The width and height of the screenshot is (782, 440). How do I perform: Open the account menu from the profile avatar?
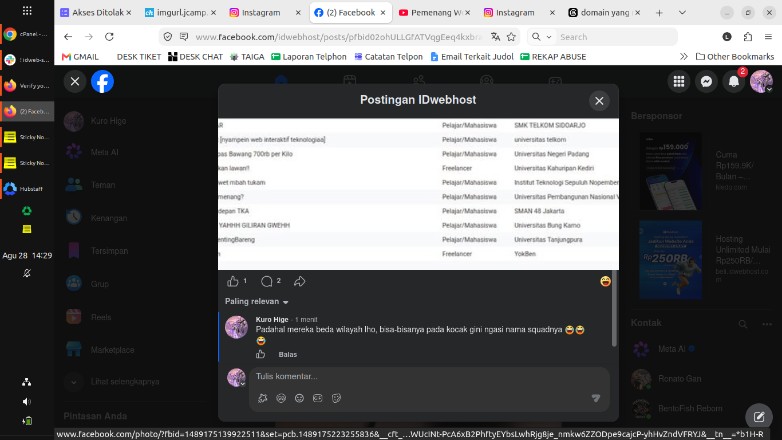[x=761, y=81]
